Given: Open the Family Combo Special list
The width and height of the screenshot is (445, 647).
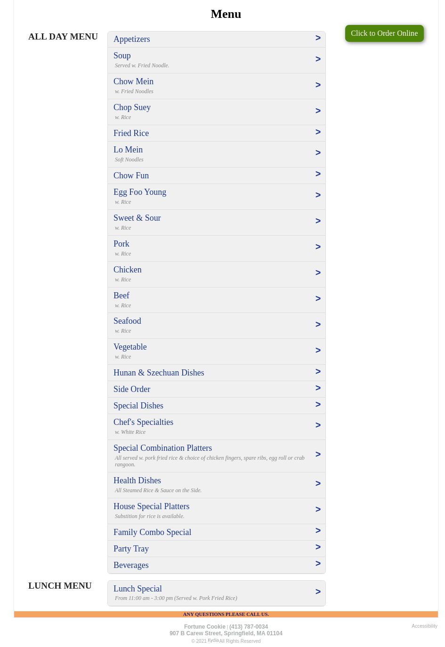Looking at the screenshot, I should click(x=152, y=532).
